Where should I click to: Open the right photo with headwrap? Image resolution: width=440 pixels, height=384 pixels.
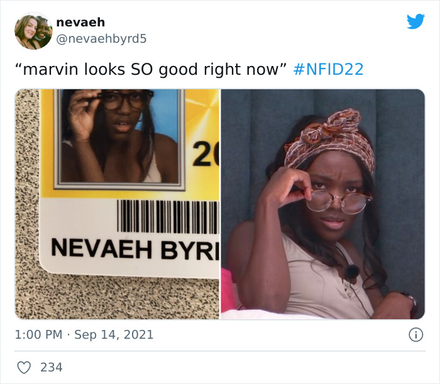[x=323, y=204]
